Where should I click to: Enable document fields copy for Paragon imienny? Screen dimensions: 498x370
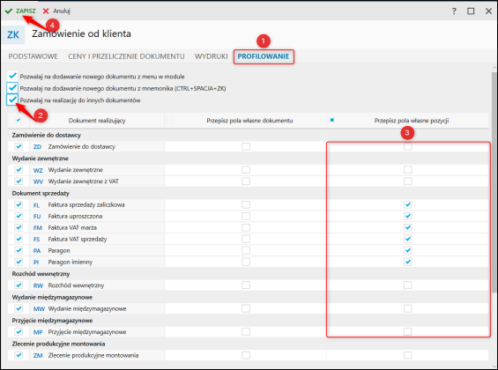tap(246, 262)
